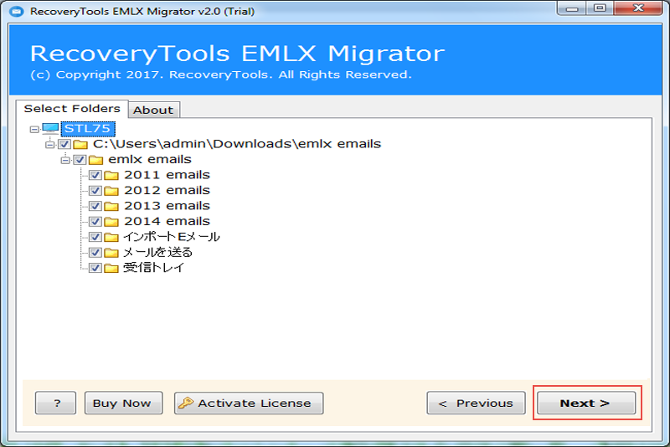Click folder icon for 2012 emails
This screenshot has height=447, width=670.
pos(111,191)
